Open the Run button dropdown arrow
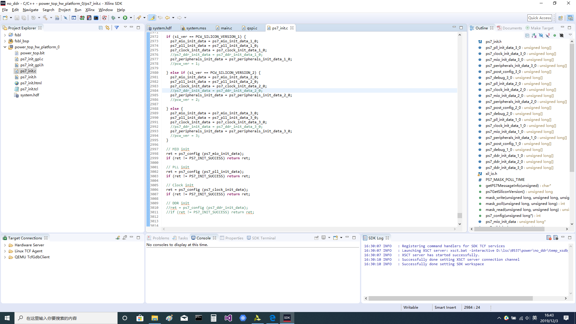The image size is (576, 324). pos(131,18)
